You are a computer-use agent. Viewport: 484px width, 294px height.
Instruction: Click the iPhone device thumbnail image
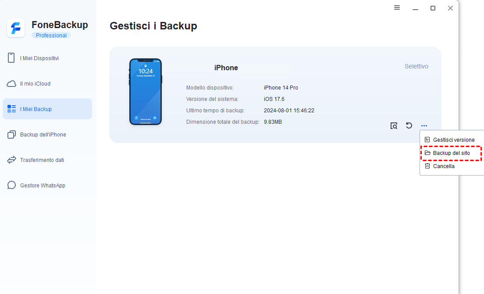(146, 92)
